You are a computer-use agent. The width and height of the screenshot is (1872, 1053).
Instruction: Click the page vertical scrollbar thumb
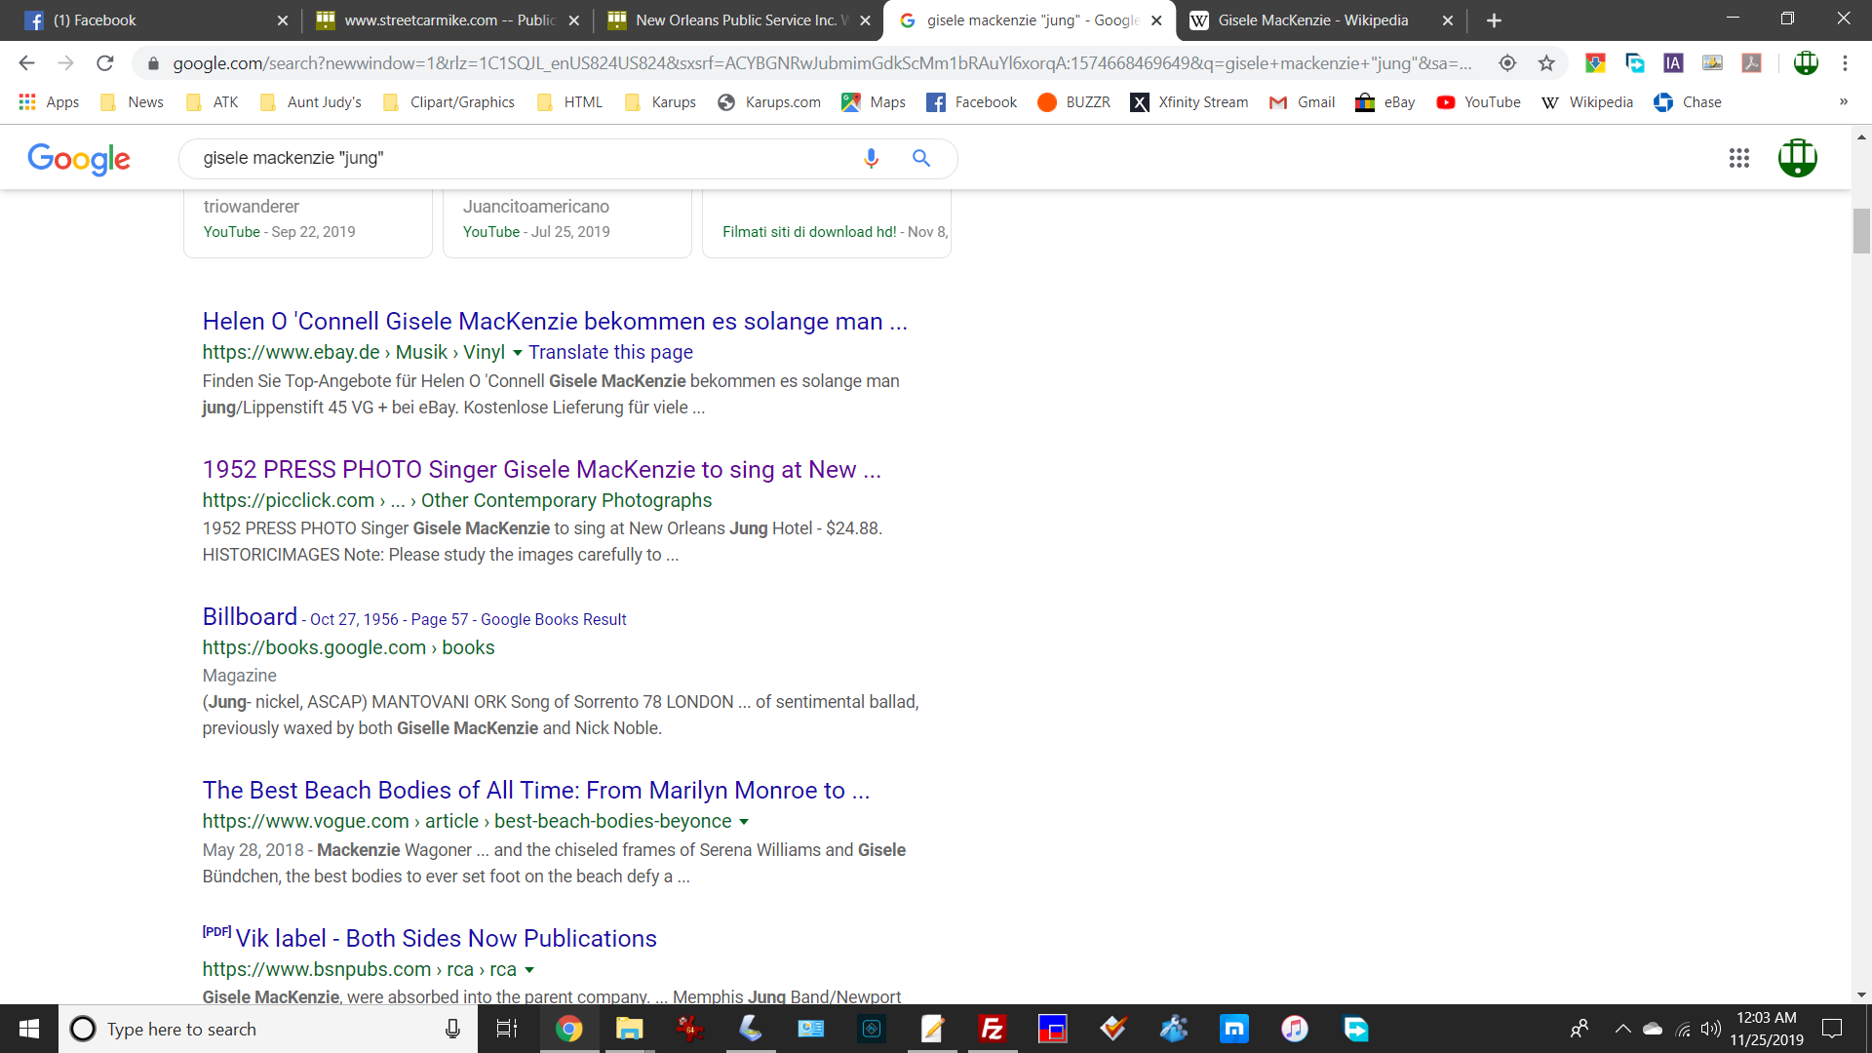point(1861,231)
